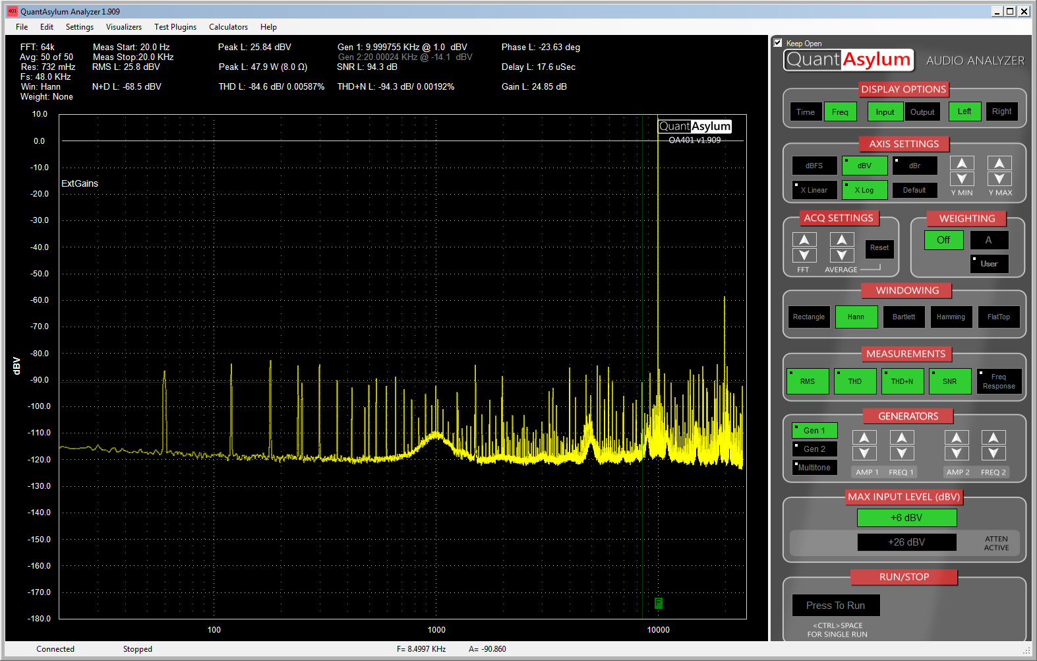This screenshot has height=661, width=1037.
Task: Raise FREQ 2 with the up arrow
Action: (x=993, y=437)
